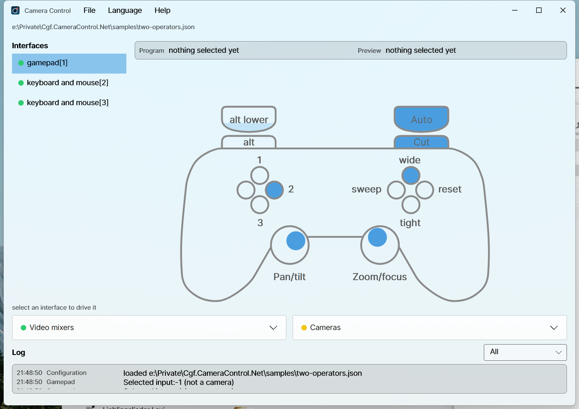Click highlighted D-pad circle for input 2
This screenshot has height=409, width=579.
click(x=274, y=190)
